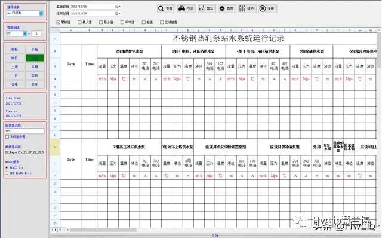Click the 本周 quick range button
The width and height of the screenshot is (382, 238).
pyautogui.click(x=35, y=66)
